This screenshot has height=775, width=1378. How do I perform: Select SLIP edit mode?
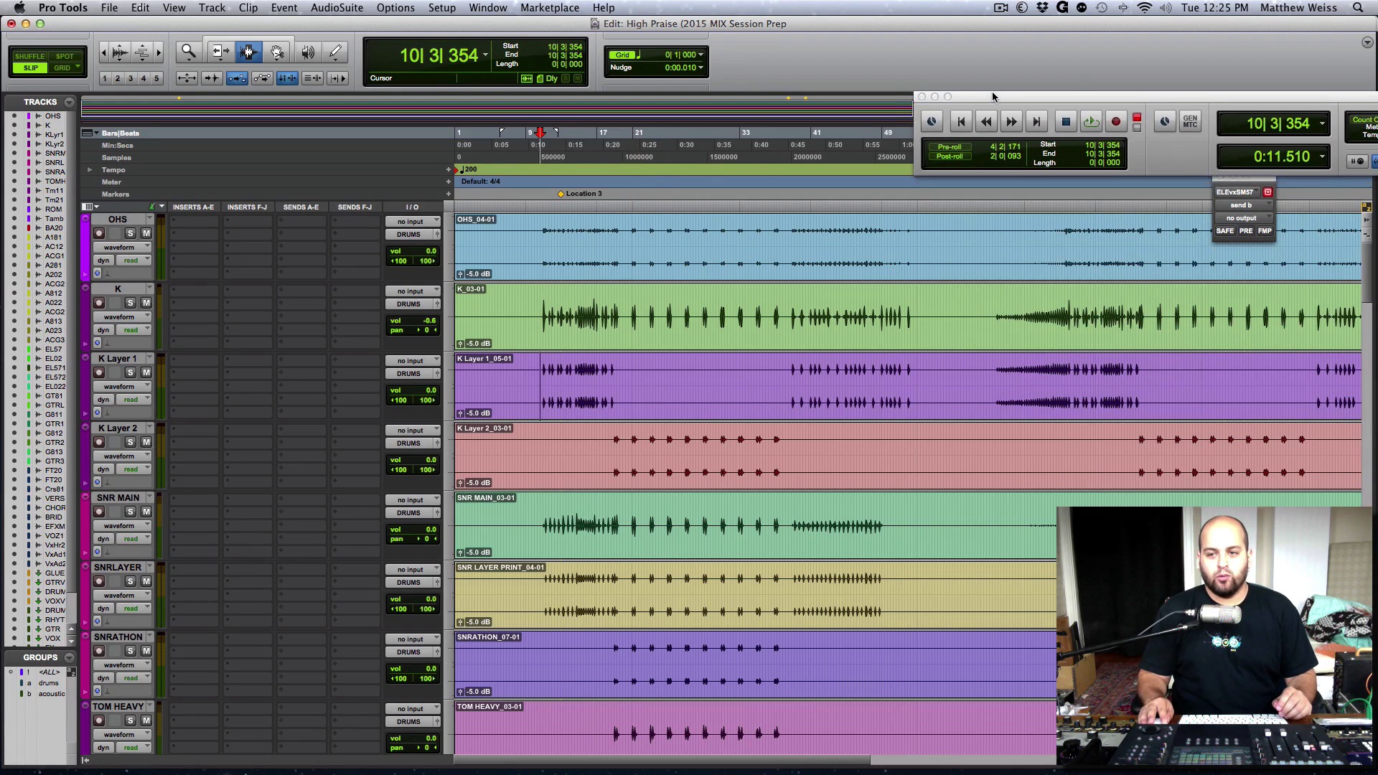(x=30, y=67)
